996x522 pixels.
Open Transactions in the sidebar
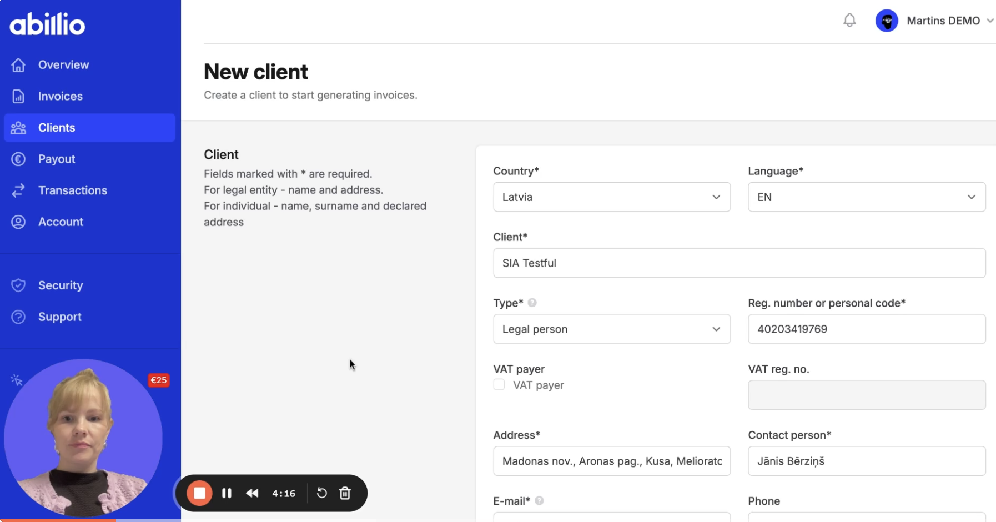[x=73, y=190]
